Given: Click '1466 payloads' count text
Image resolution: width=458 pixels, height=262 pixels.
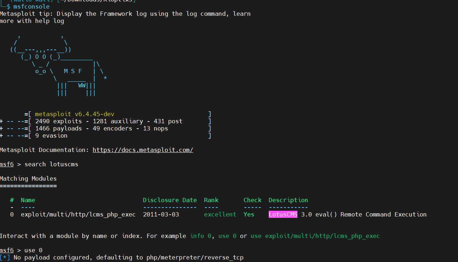Looking at the screenshot, I should (x=59, y=128).
